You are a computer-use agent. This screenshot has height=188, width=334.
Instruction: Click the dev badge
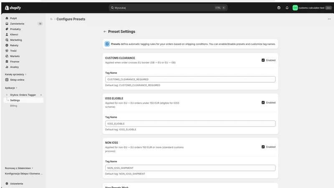pos(329,8)
